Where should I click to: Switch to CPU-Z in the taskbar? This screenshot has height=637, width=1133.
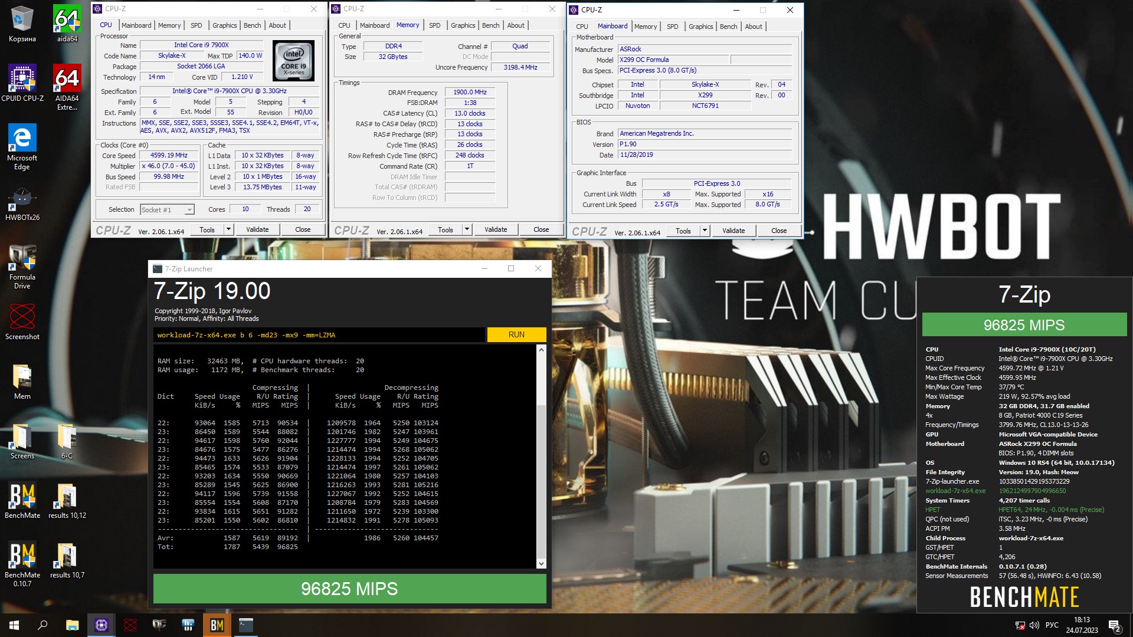(101, 625)
